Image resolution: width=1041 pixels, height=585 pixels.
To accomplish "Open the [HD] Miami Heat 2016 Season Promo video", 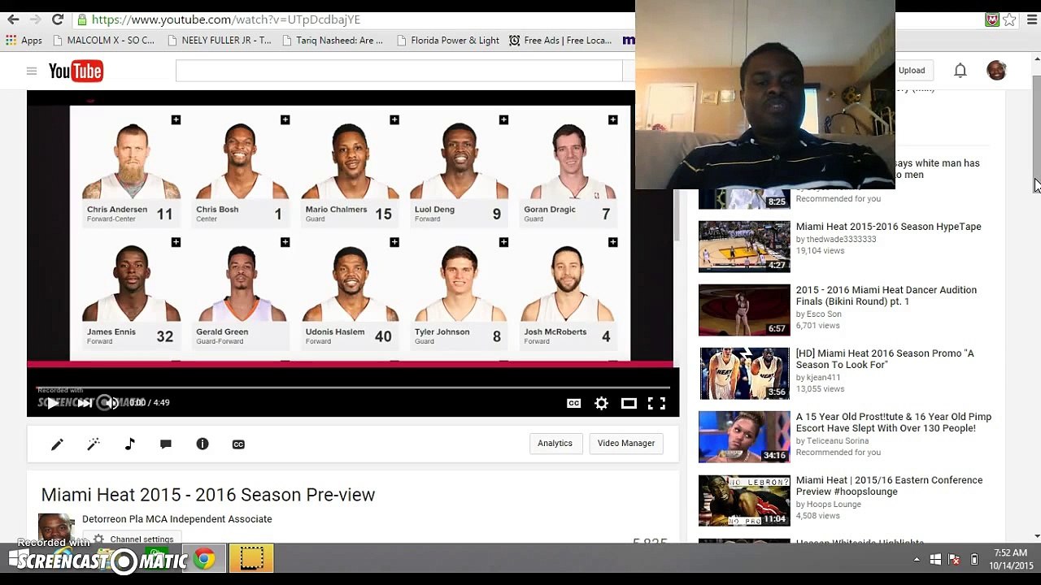I will pyautogui.click(x=885, y=359).
